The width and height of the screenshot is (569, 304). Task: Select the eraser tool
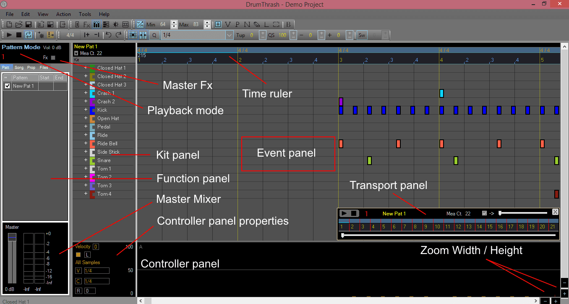[256, 24]
